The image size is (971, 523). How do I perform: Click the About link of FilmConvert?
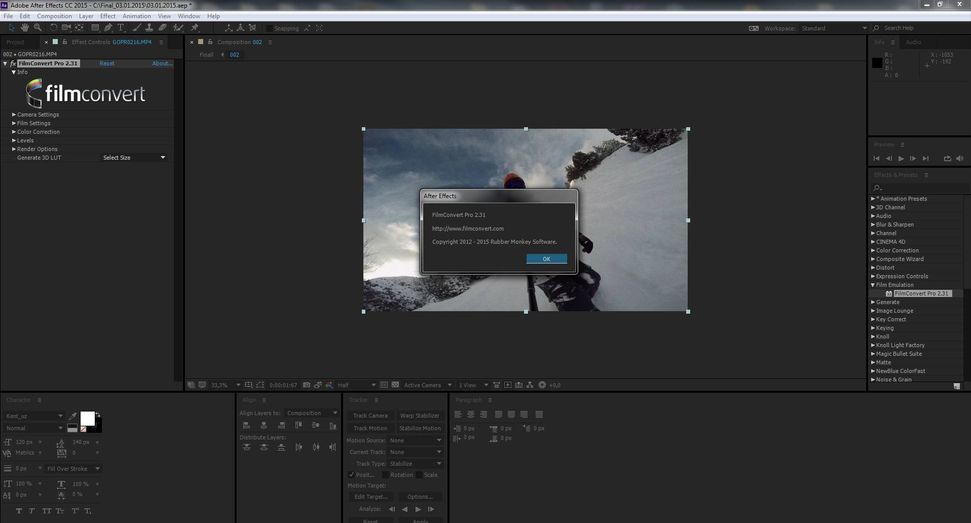(x=162, y=63)
